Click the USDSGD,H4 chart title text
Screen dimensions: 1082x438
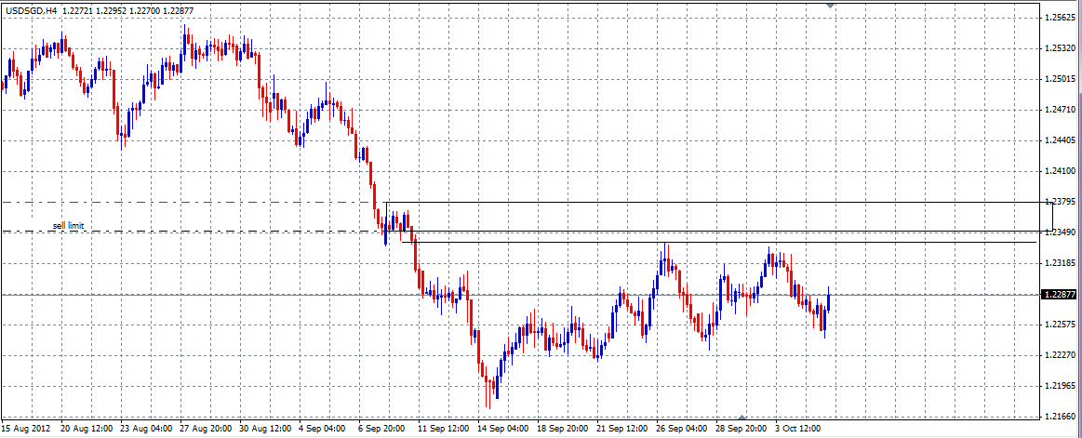(x=32, y=9)
